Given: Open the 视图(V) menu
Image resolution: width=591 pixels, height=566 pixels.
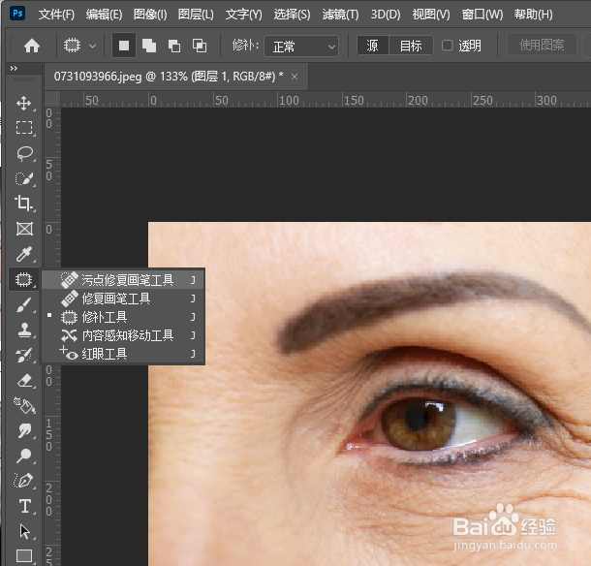Looking at the screenshot, I should coord(431,15).
